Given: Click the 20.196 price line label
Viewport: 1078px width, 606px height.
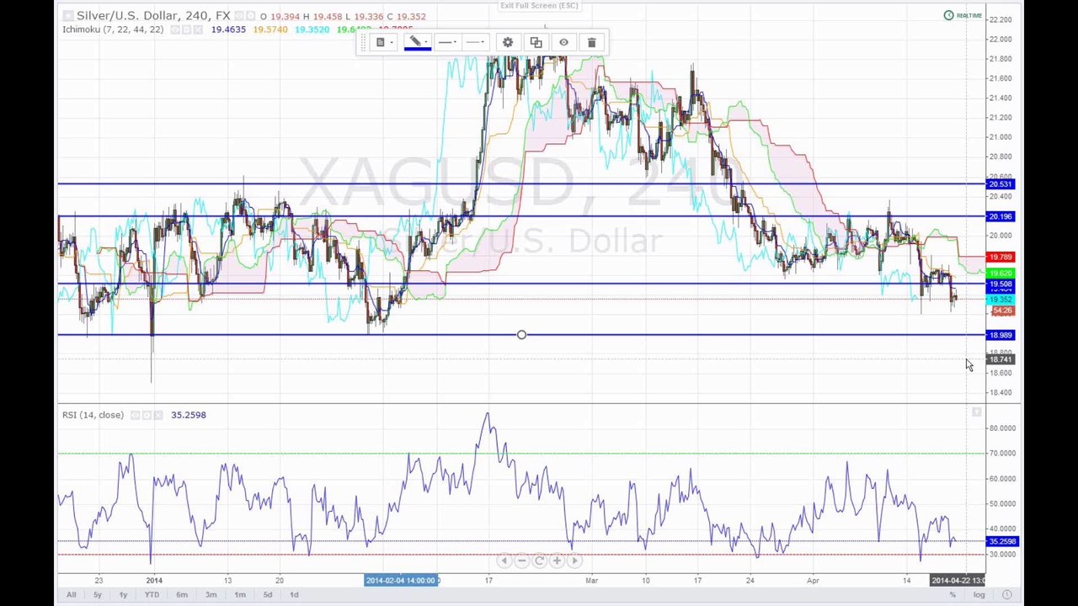Looking at the screenshot, I should tap(1001, 217).
